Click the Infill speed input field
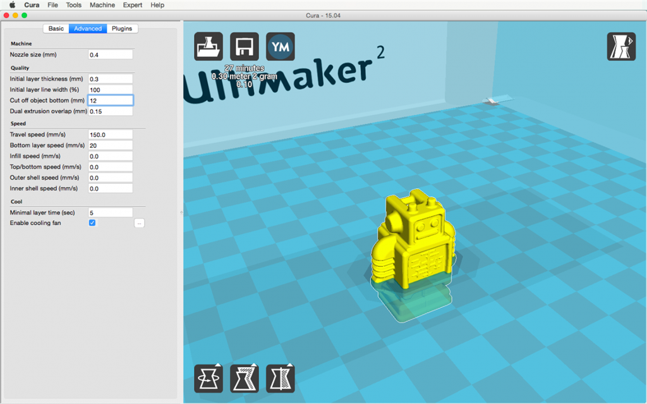 pos(111,156)
